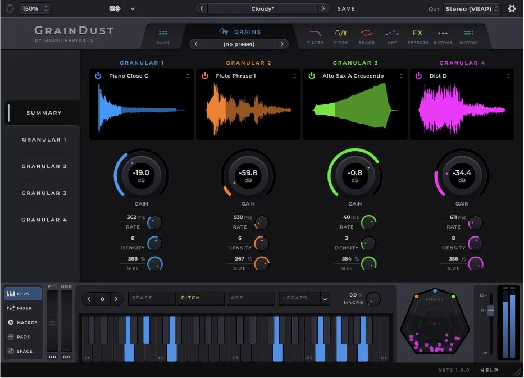Open the 150% zoom dropdown
Screen dimensions: 524x378
(x=35, y=8)
